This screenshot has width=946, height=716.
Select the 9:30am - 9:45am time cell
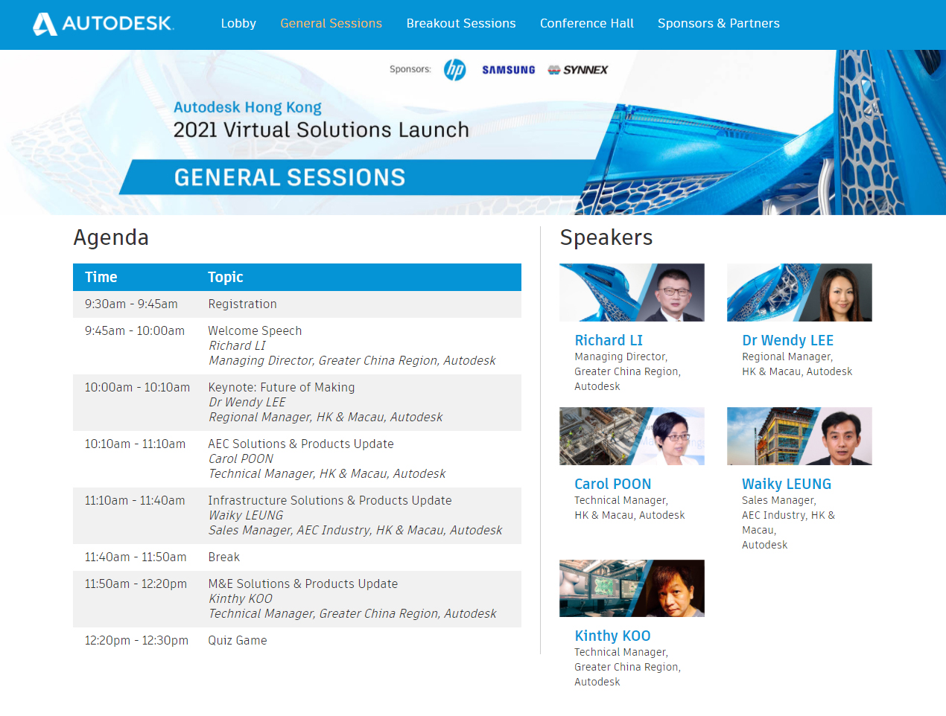[131, 304]
